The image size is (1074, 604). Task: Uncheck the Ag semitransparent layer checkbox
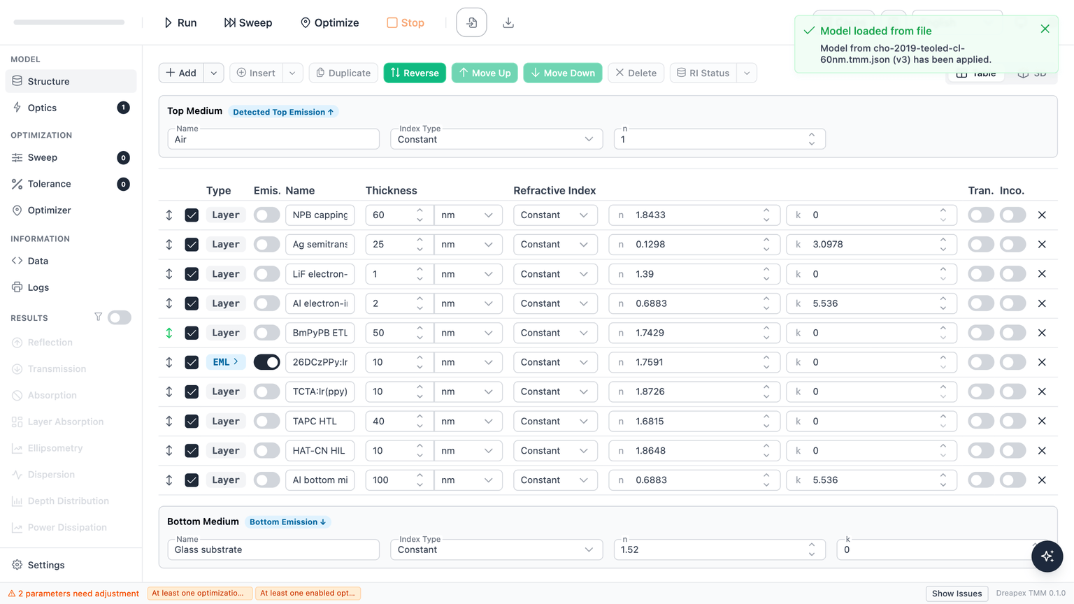[192, 245]
